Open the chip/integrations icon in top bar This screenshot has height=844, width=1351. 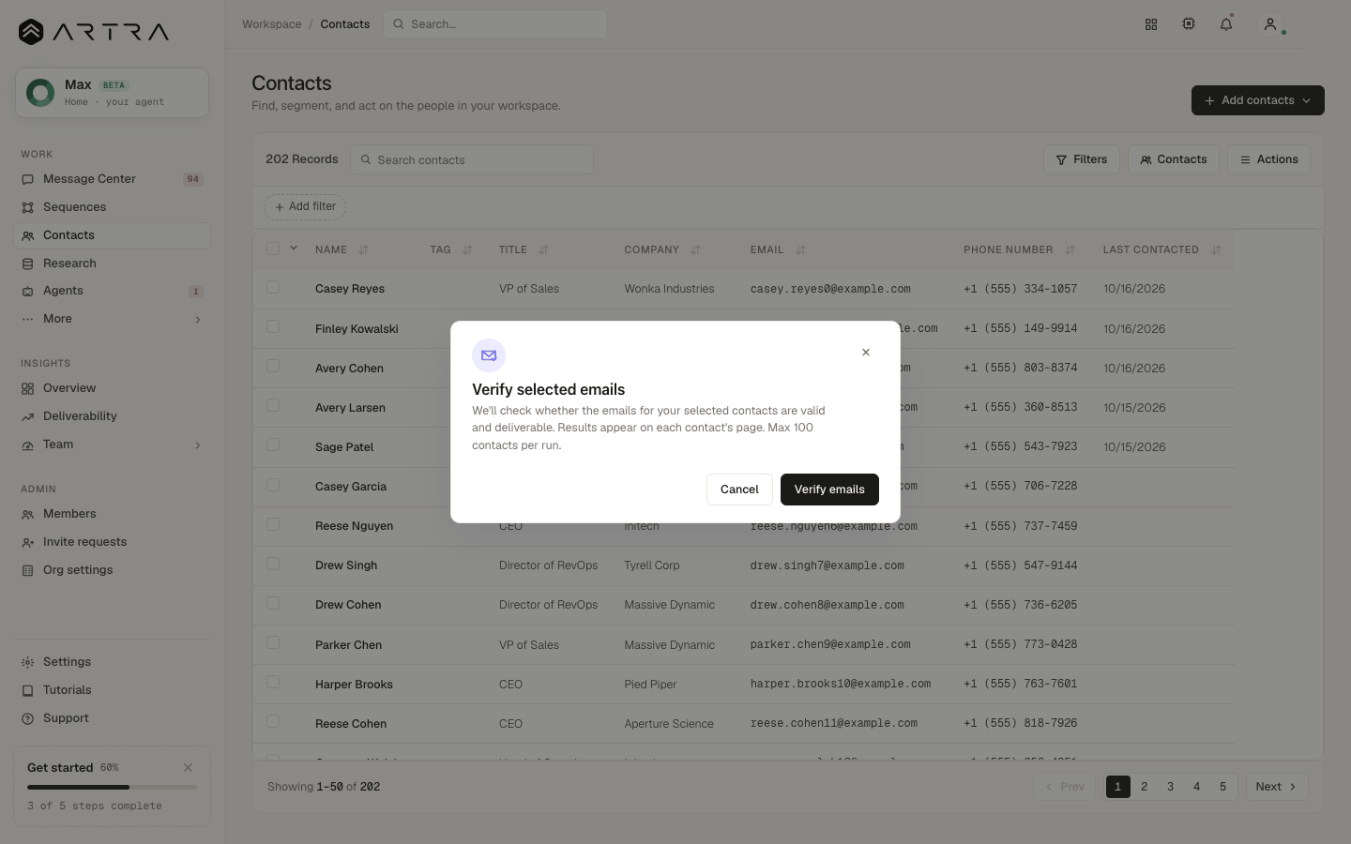tap(1189, 24)
